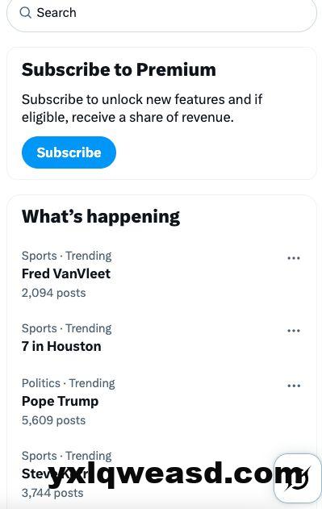The height and width of the screenshot is (509, 322).
Task: Open the 7 in Houston trend
Action: tap(161, 338)
